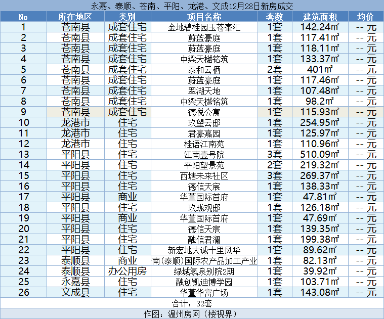Select area value '133.37㎡'
This screenshot has width=384, height=319.
coord(320,59)
